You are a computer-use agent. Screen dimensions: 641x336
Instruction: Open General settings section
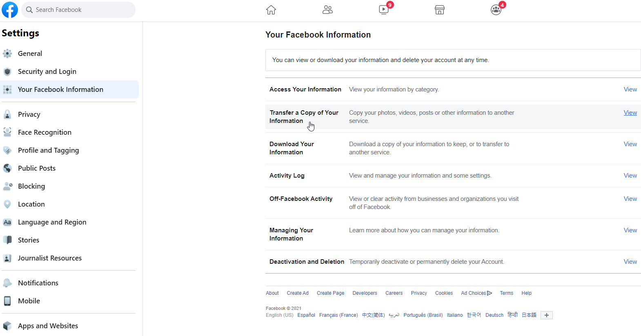coord(69,53)
